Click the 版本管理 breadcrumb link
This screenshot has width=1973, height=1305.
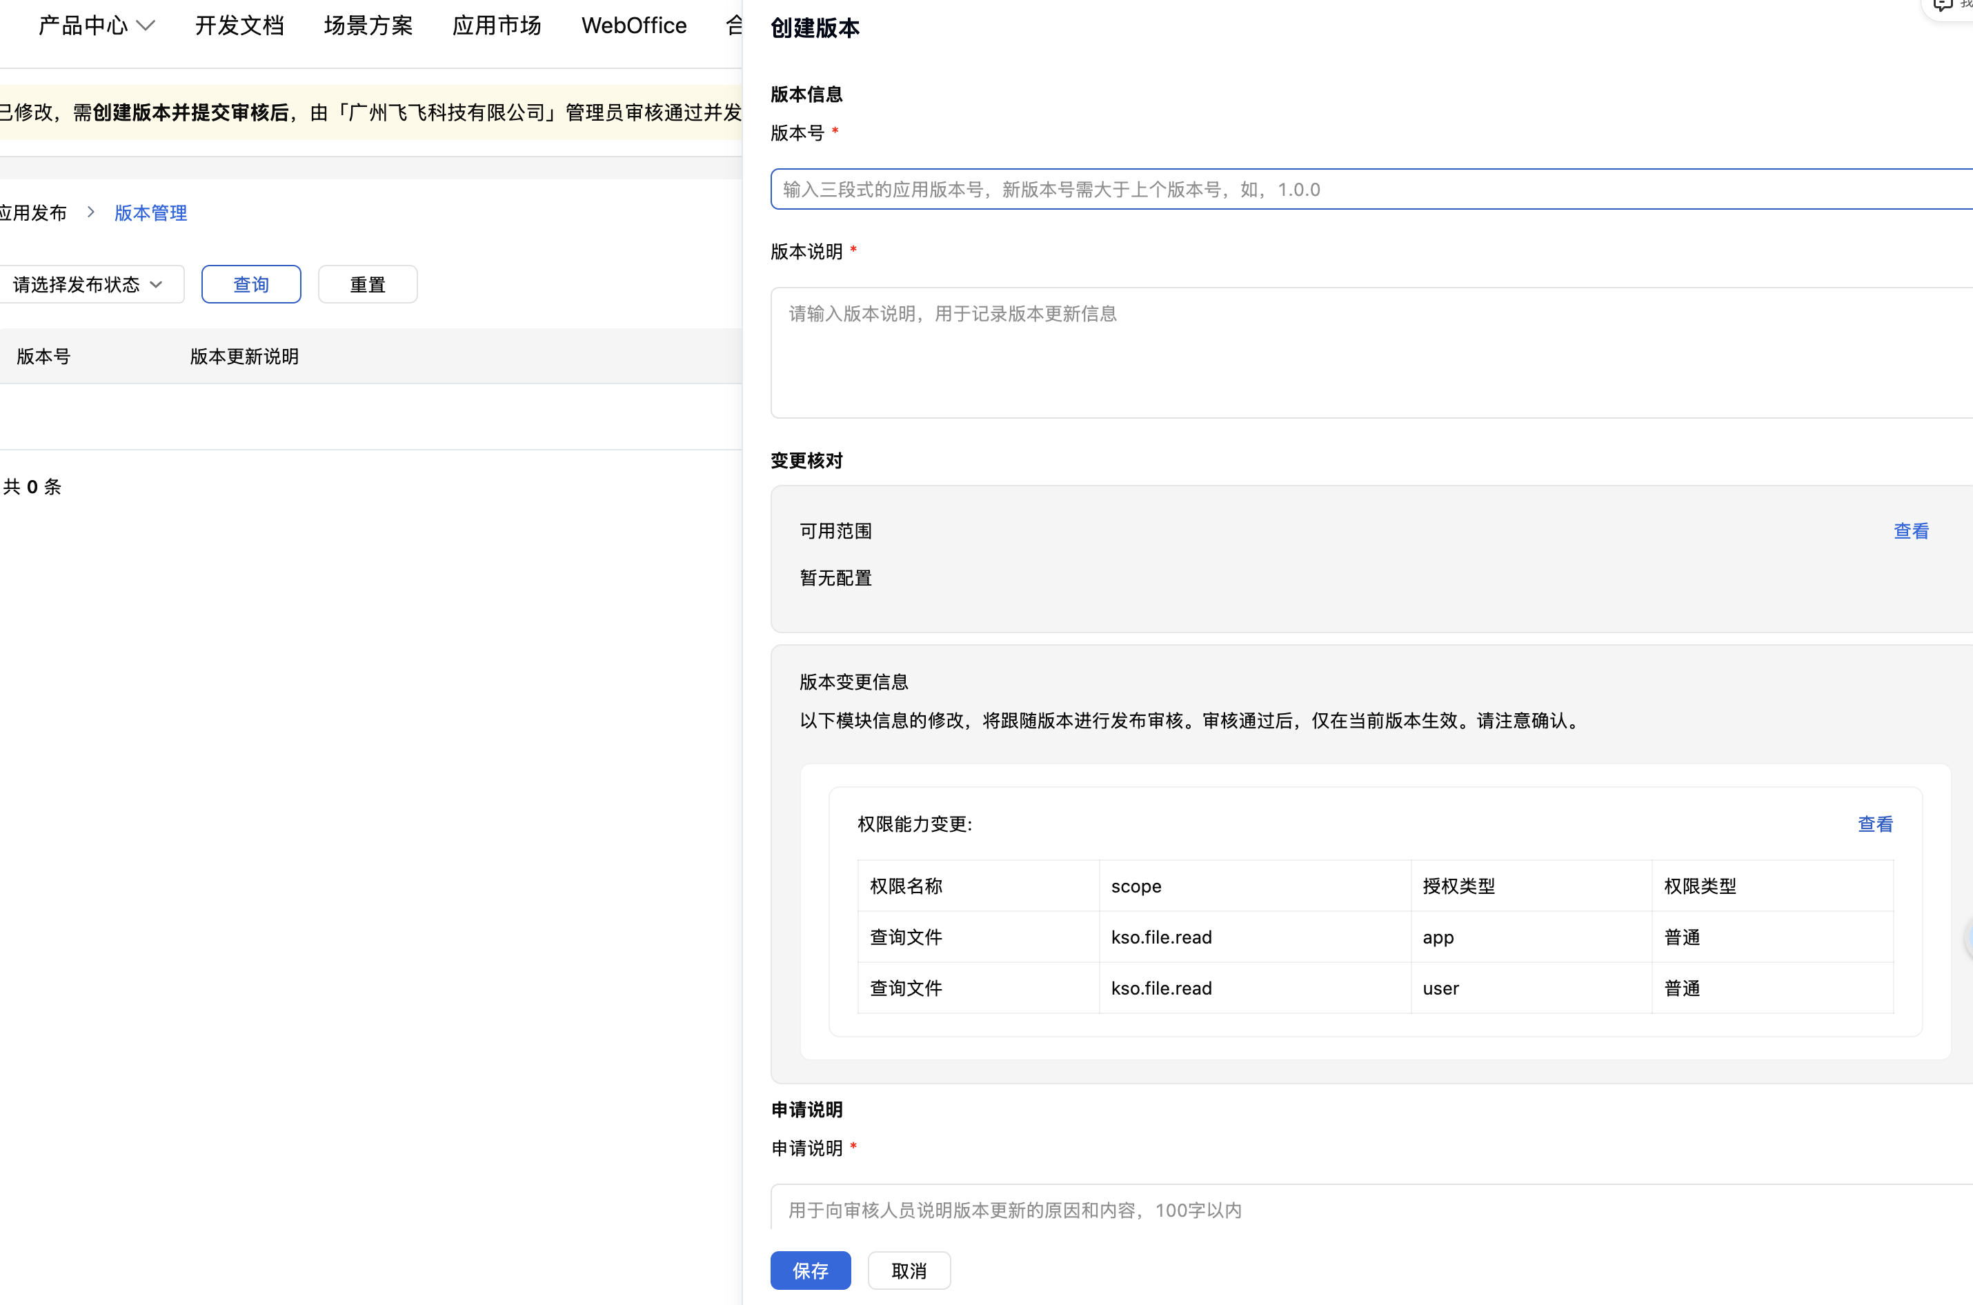point(150,213)
